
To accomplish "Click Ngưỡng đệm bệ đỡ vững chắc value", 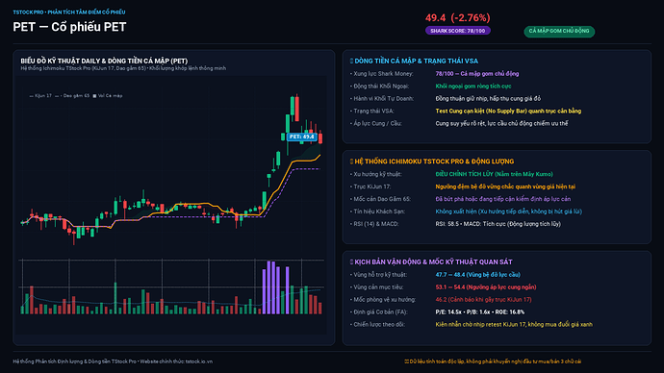I will point(505,186).
